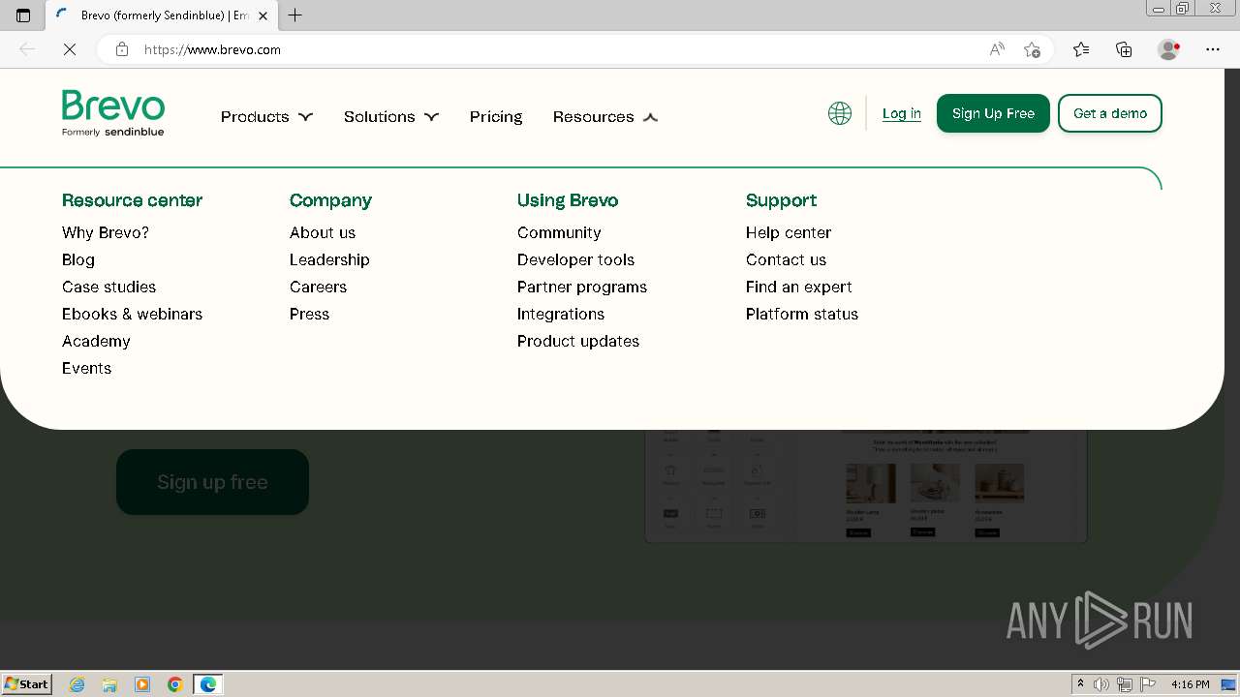Open About us page

[323, 232]
